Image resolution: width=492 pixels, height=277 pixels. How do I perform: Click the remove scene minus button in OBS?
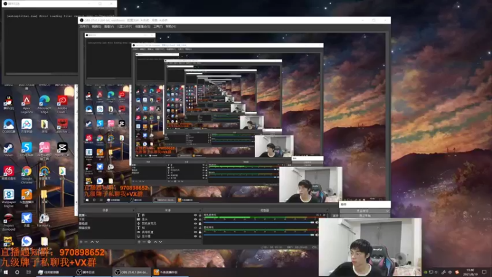click(86, 242)
